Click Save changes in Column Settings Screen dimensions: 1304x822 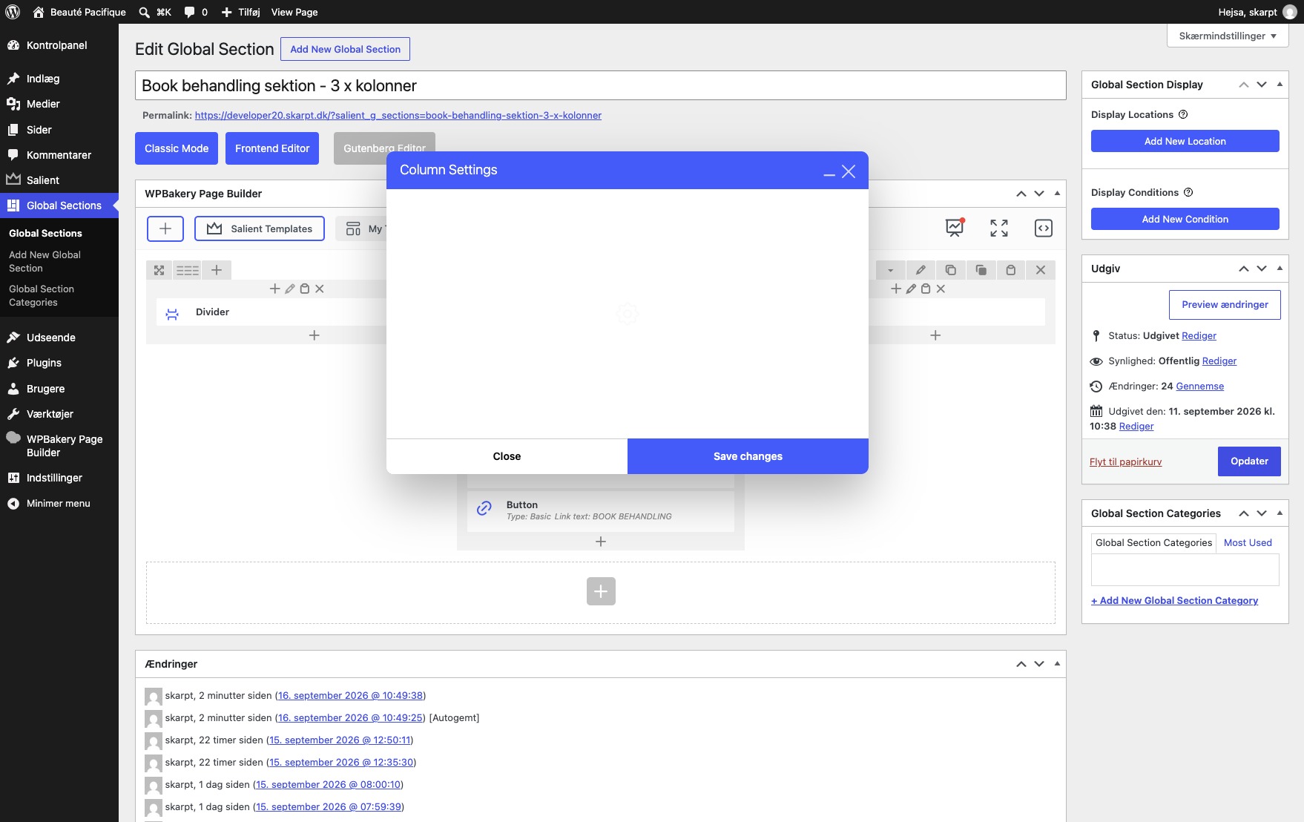coord(748,456)
